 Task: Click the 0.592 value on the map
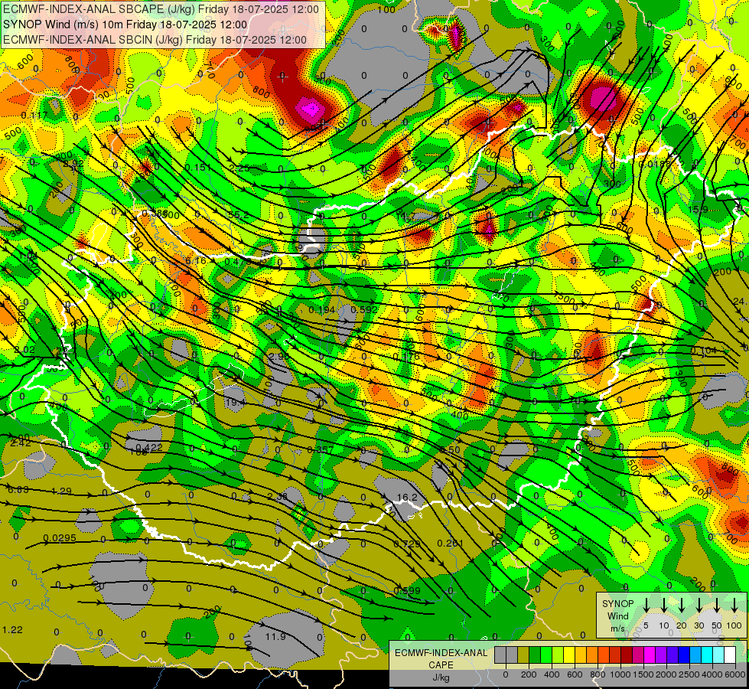[364, 309]
